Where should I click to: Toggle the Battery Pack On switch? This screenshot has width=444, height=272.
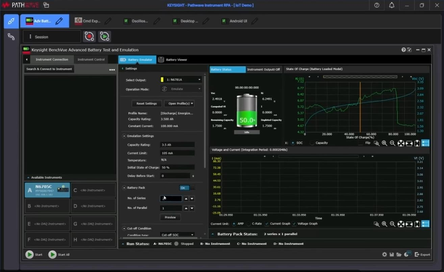[187, 188]
